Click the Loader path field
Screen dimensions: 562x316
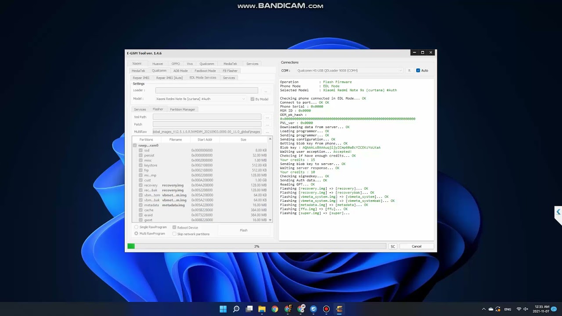(207, 90)
